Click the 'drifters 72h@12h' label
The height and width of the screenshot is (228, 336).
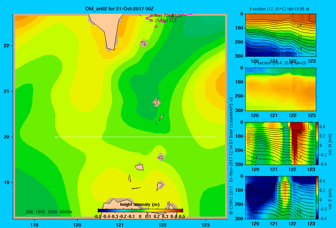(x=166, y=16)
